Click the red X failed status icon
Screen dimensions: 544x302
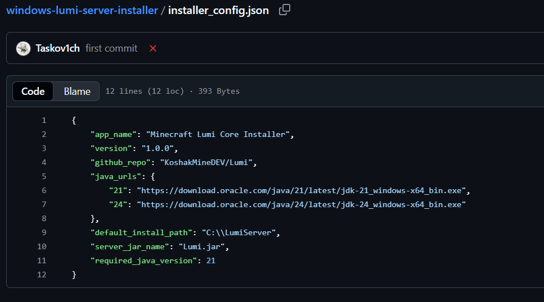click(153, 48)
